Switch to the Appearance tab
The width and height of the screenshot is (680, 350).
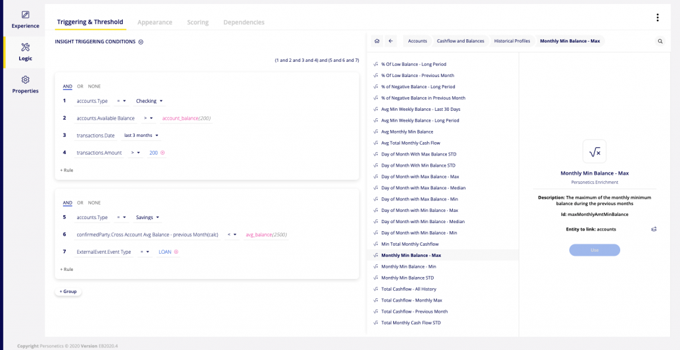tap(155, 23)
